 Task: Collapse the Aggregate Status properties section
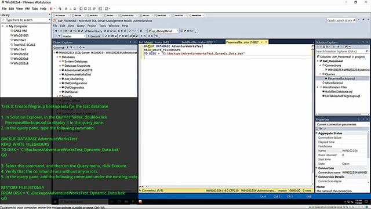pyautogui.click(x=317, y=133)
